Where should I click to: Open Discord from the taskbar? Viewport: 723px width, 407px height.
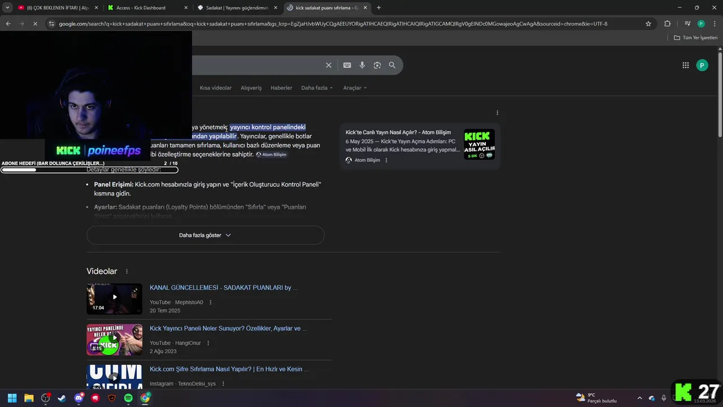[79, 398]
